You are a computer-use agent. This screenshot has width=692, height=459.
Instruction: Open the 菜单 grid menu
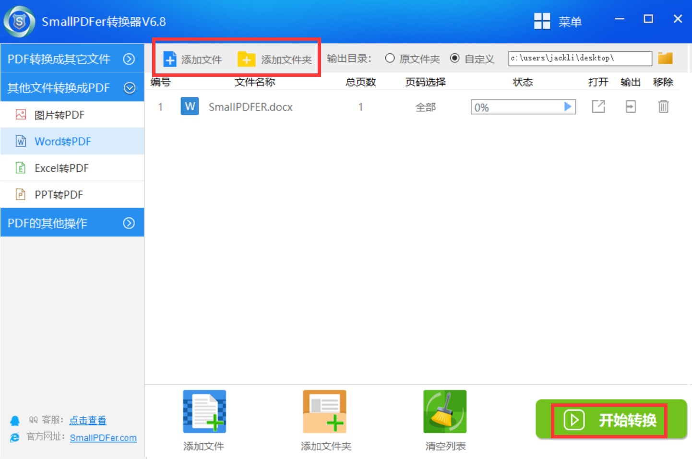[x=558, y=21]
